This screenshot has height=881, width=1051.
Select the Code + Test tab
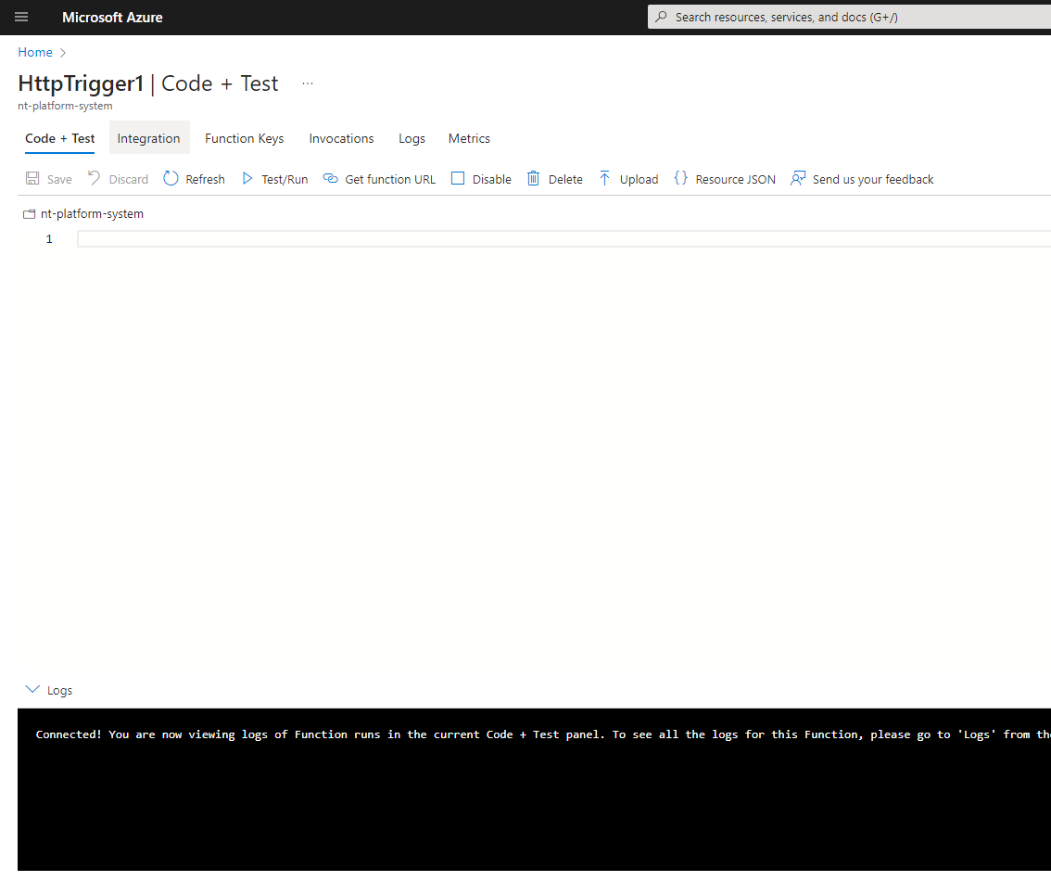59,138
